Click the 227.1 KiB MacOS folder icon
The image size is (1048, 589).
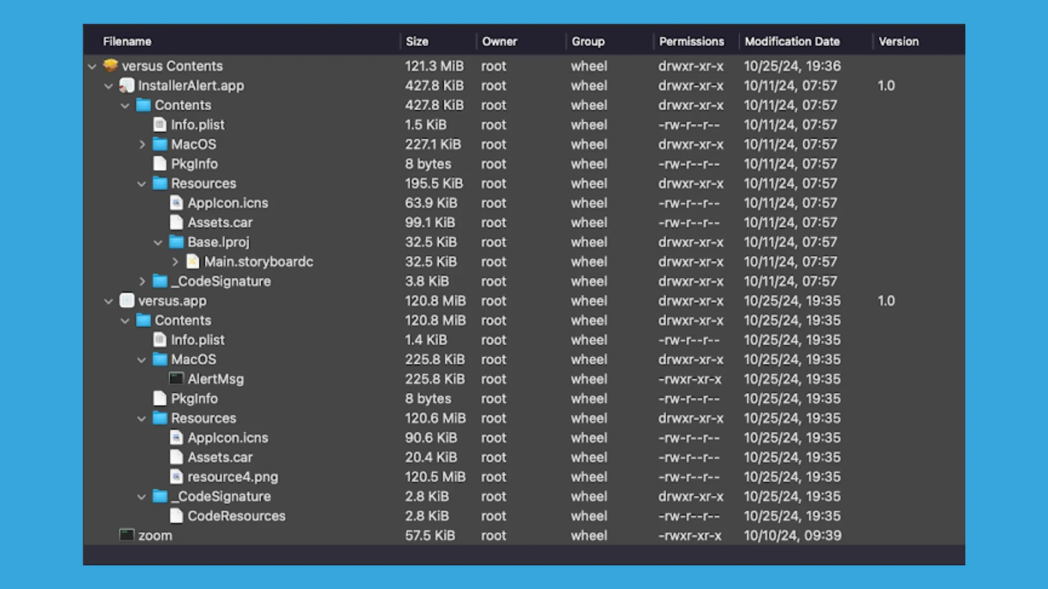[x=160, y=144]
